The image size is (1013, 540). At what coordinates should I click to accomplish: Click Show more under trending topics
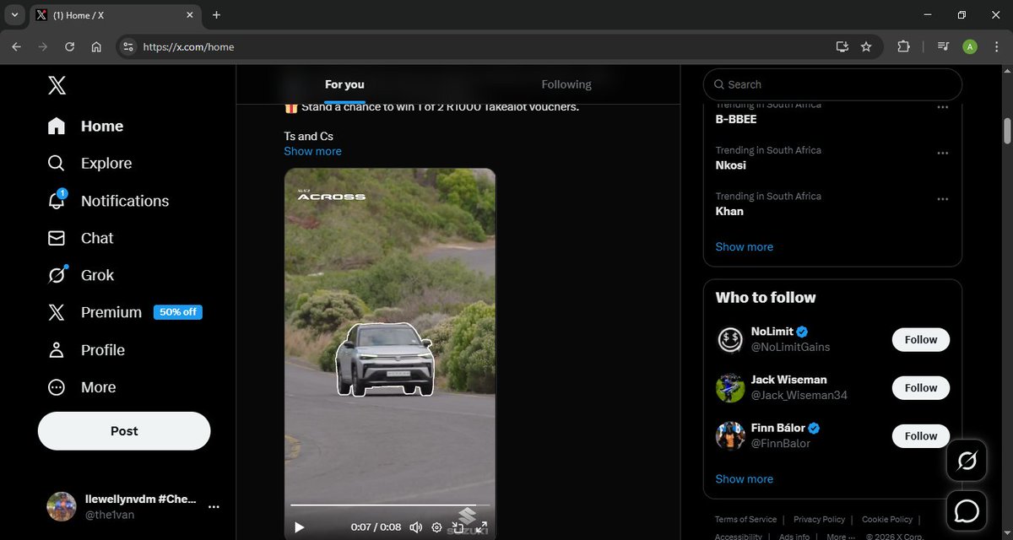coord(744,247)
